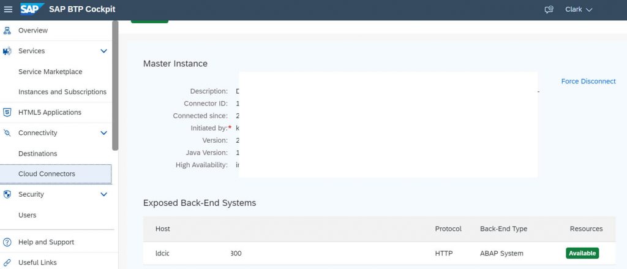The image size is (627, 269).
Task: Click the Exposed Back-End Systems heading
Action: pos(200,203)
